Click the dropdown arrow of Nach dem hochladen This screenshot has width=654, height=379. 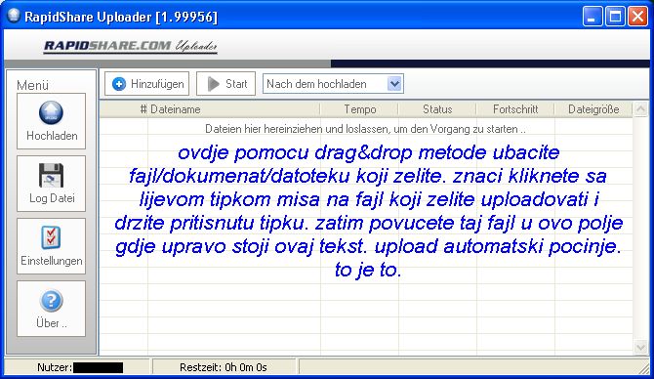[x=394, y=84]
